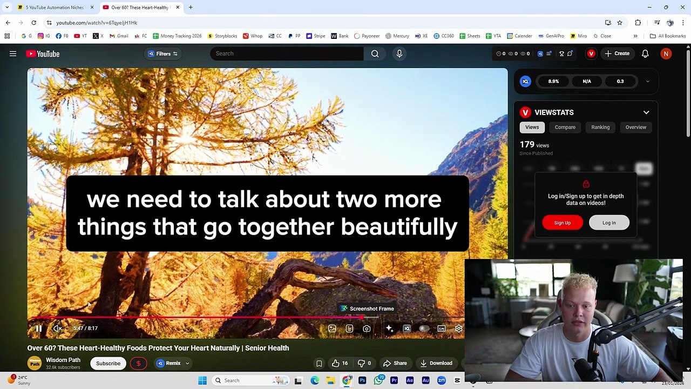
Task: Open the Storyblocks bookmark
Action: pyautogui.click(x=222, y=36)
